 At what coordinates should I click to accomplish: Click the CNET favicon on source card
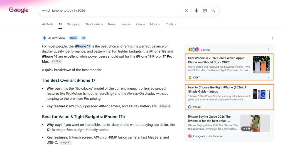pyautogui.click(x=190, y=78)
